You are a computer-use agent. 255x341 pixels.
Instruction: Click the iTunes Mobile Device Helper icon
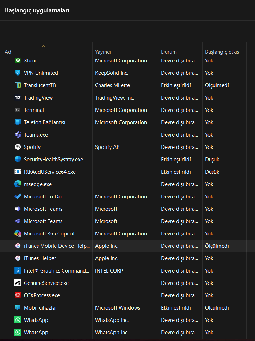coord(18,246)
